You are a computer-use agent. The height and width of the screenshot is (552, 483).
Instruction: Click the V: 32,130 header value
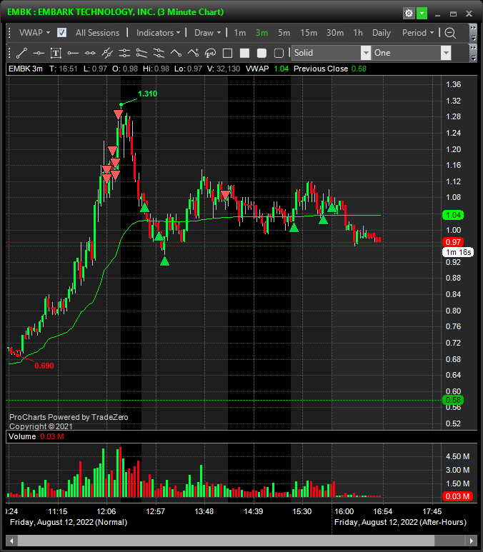click(x=224, y=69)
